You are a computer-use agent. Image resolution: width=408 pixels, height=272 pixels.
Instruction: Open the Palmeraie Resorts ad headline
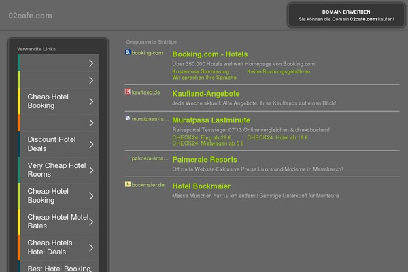pos(205,160)
